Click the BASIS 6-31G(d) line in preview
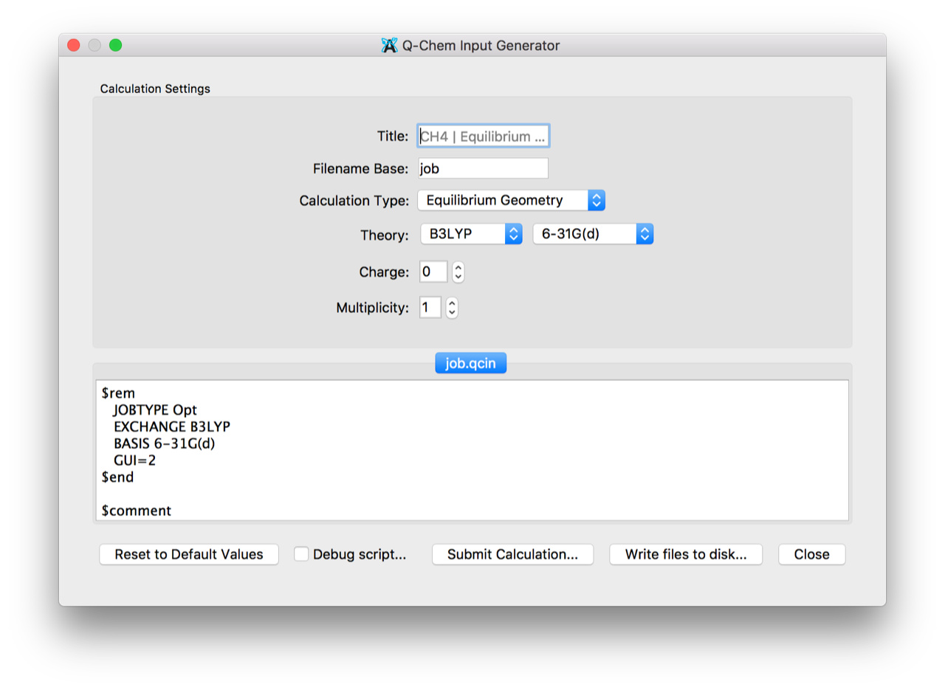The width and height of the screenshot is (945, 690). 164,444
